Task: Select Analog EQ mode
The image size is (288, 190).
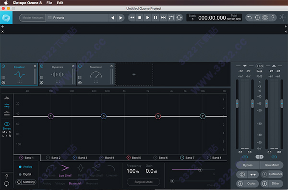Action: 25,167
